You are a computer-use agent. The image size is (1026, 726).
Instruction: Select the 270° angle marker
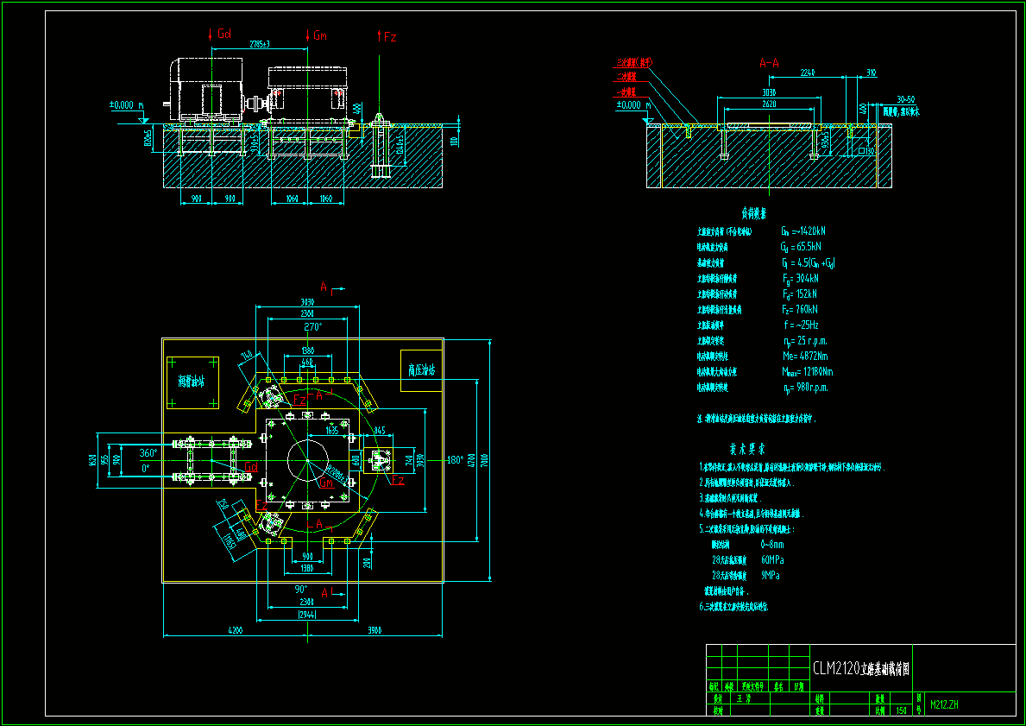click(312, 326)
